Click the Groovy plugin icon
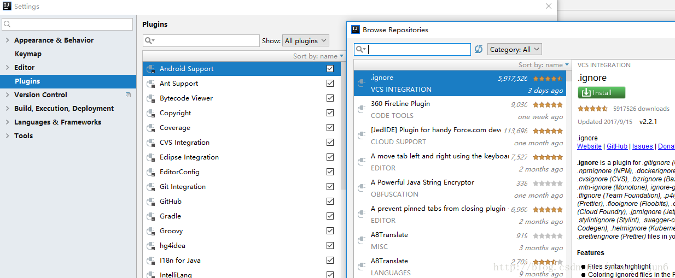 pos(151,231)
